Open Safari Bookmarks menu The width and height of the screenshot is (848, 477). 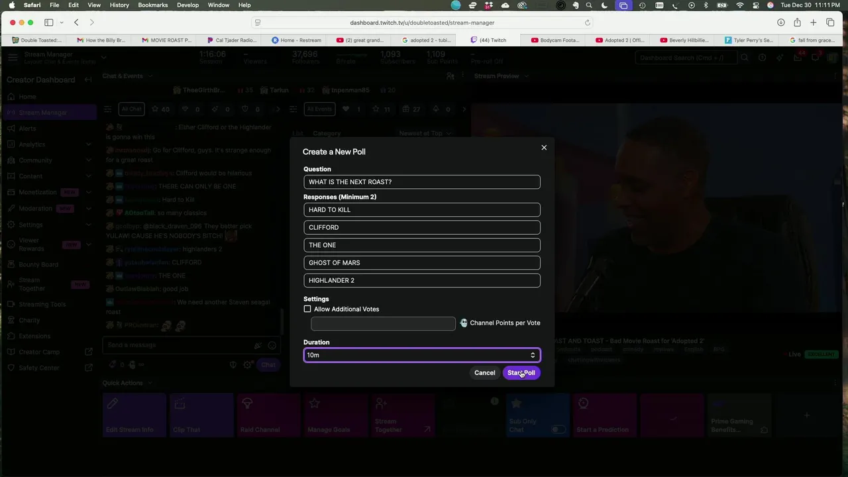153,5
